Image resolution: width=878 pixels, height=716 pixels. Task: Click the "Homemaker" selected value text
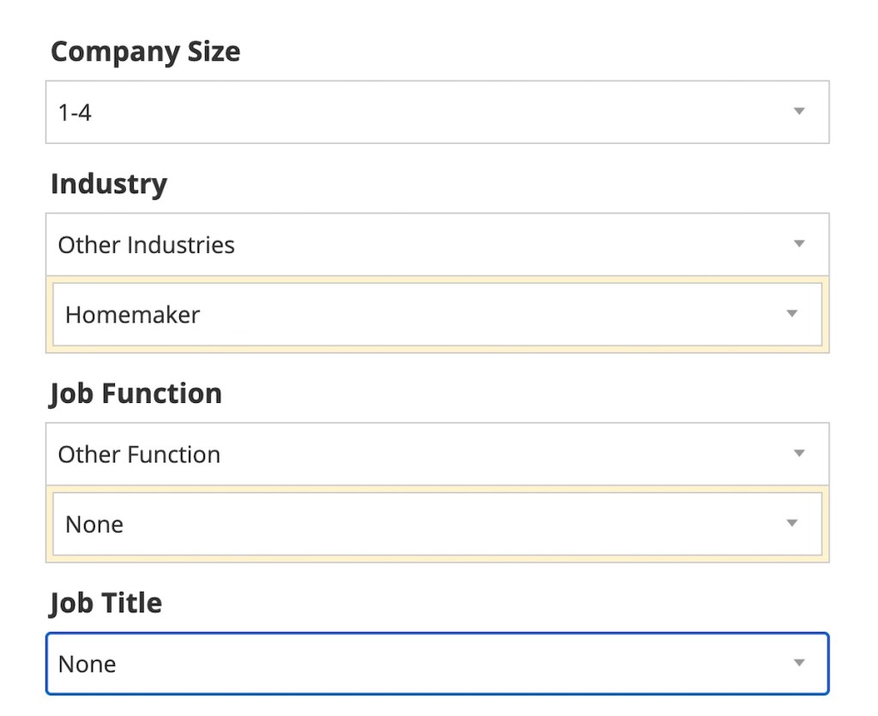coord(132,315)
